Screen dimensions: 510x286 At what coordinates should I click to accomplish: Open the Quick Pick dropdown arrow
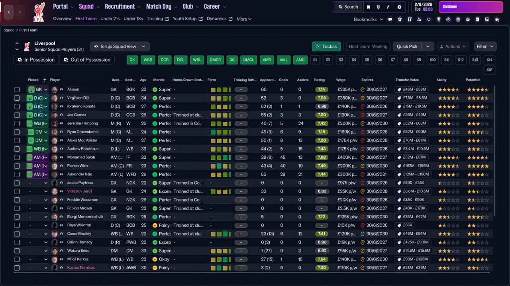[428, 47]
